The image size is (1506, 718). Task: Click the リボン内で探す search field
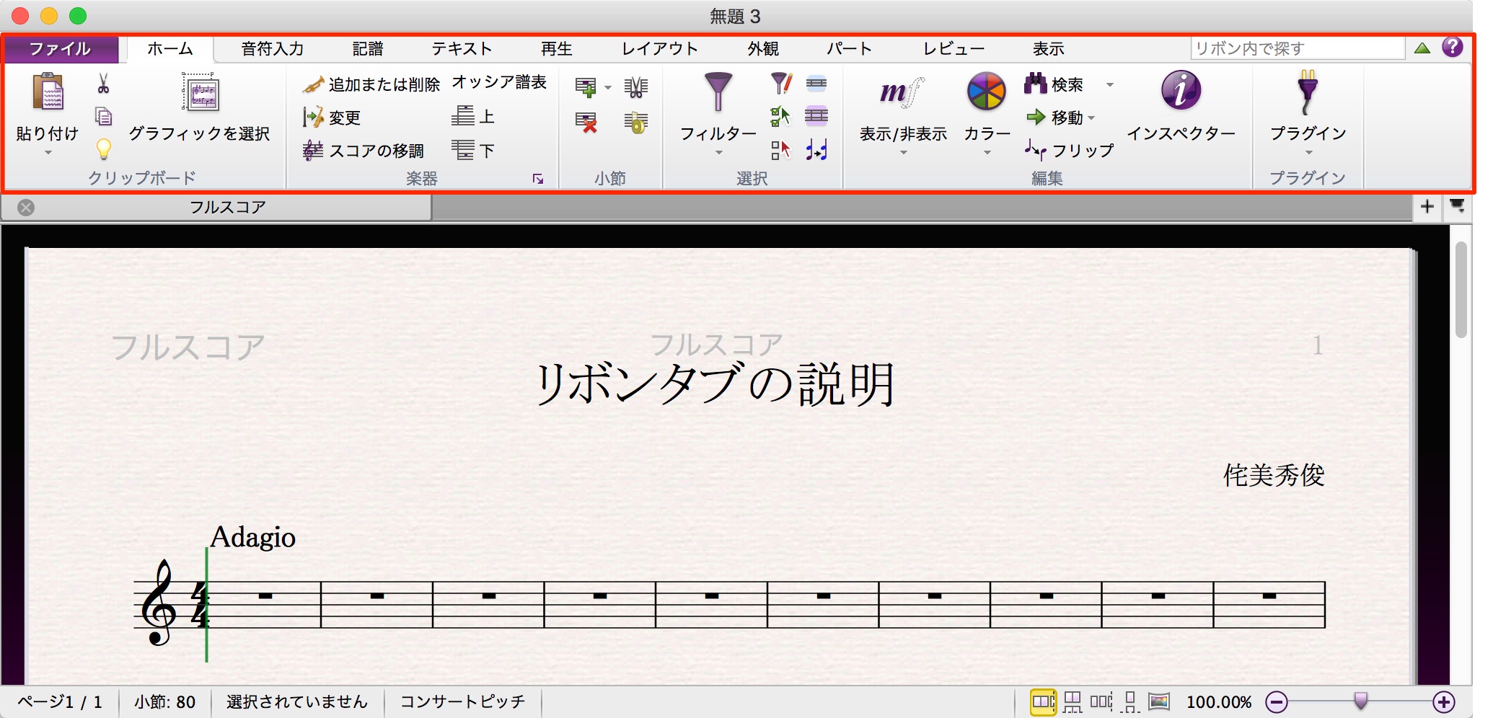coord(1298,48)
